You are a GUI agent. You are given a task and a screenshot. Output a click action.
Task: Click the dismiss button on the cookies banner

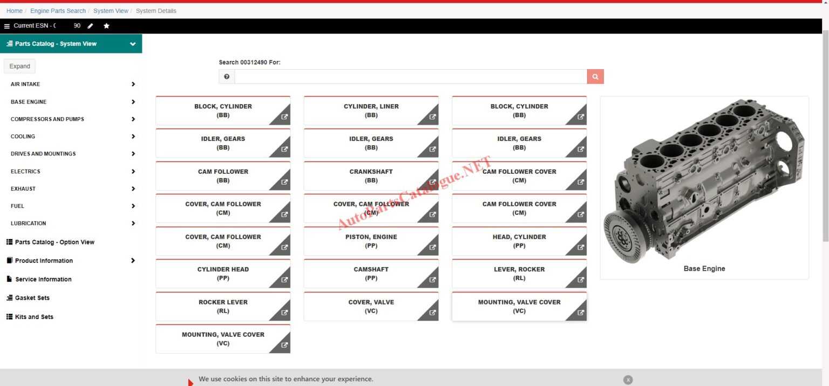coord(628,380)
